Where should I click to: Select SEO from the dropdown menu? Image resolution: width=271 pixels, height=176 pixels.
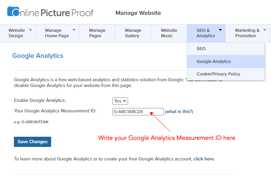pos(226,49)
